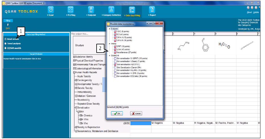Uncheck A B C (9 points) checkbox
This screenshot has width=265, height=139.
click(115, 32)
